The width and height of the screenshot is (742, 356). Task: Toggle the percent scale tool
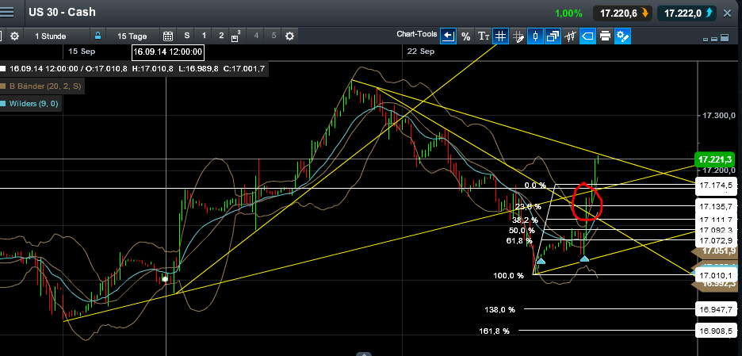[x=466, y=36]
